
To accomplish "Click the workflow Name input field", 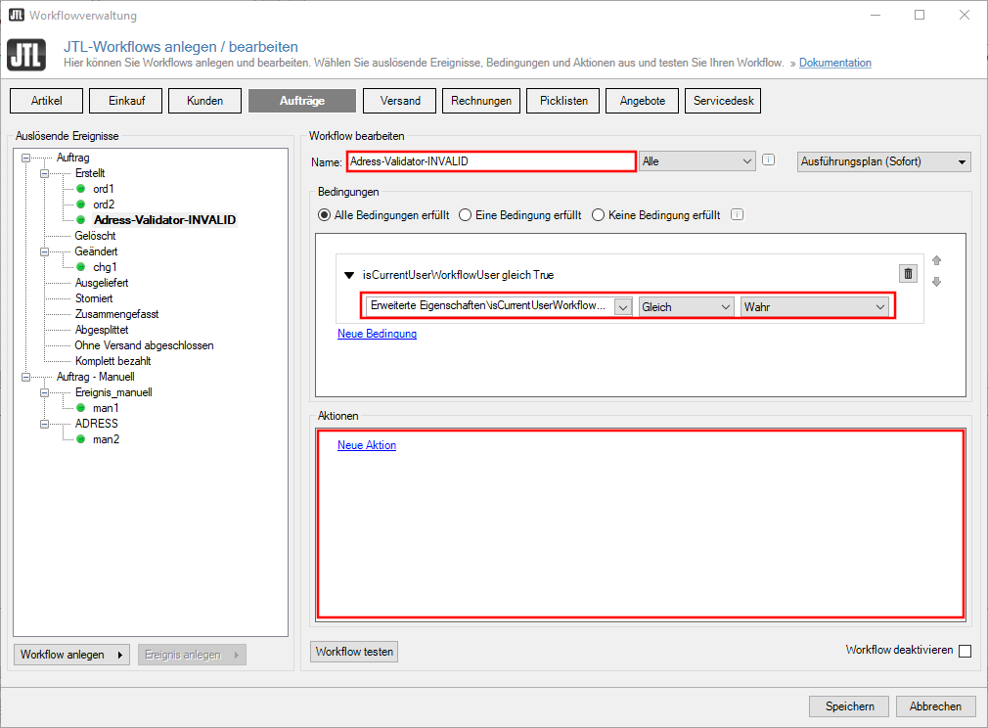I will pyautogui.click(x=491, y=161).
